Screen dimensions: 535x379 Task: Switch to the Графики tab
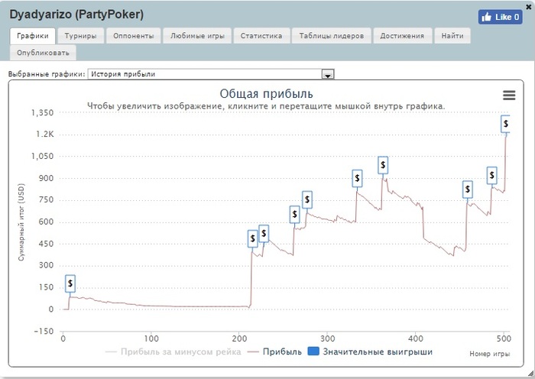32,36
